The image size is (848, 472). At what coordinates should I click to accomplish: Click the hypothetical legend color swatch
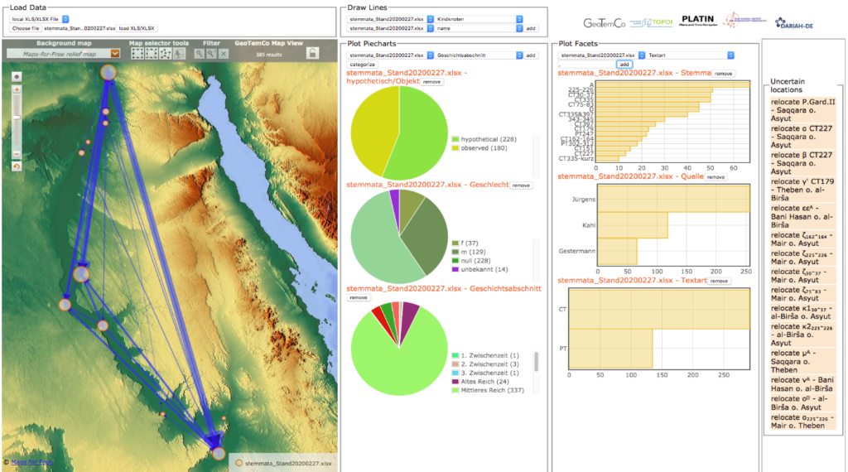455,139
